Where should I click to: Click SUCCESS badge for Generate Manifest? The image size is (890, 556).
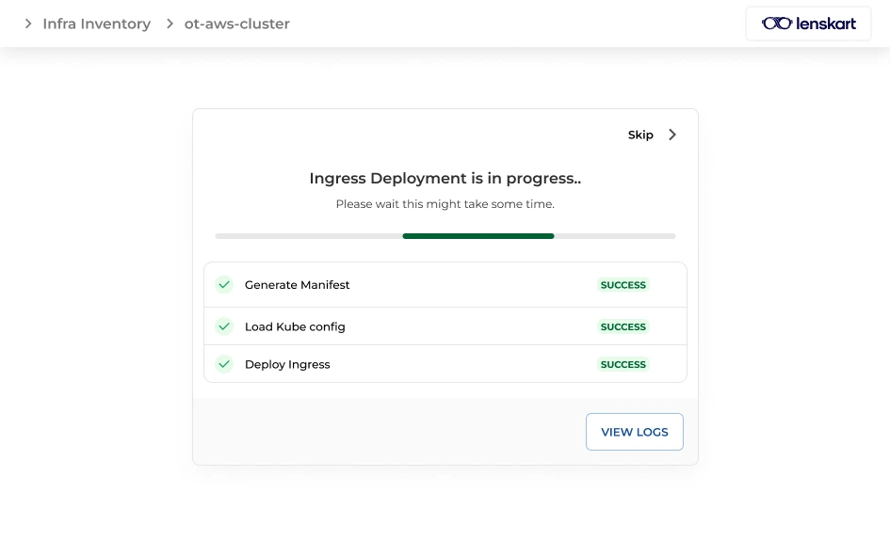click(x=623, y=285)
